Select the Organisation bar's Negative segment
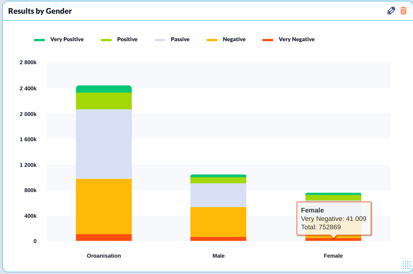413x274 pixels. coord(104,206)
